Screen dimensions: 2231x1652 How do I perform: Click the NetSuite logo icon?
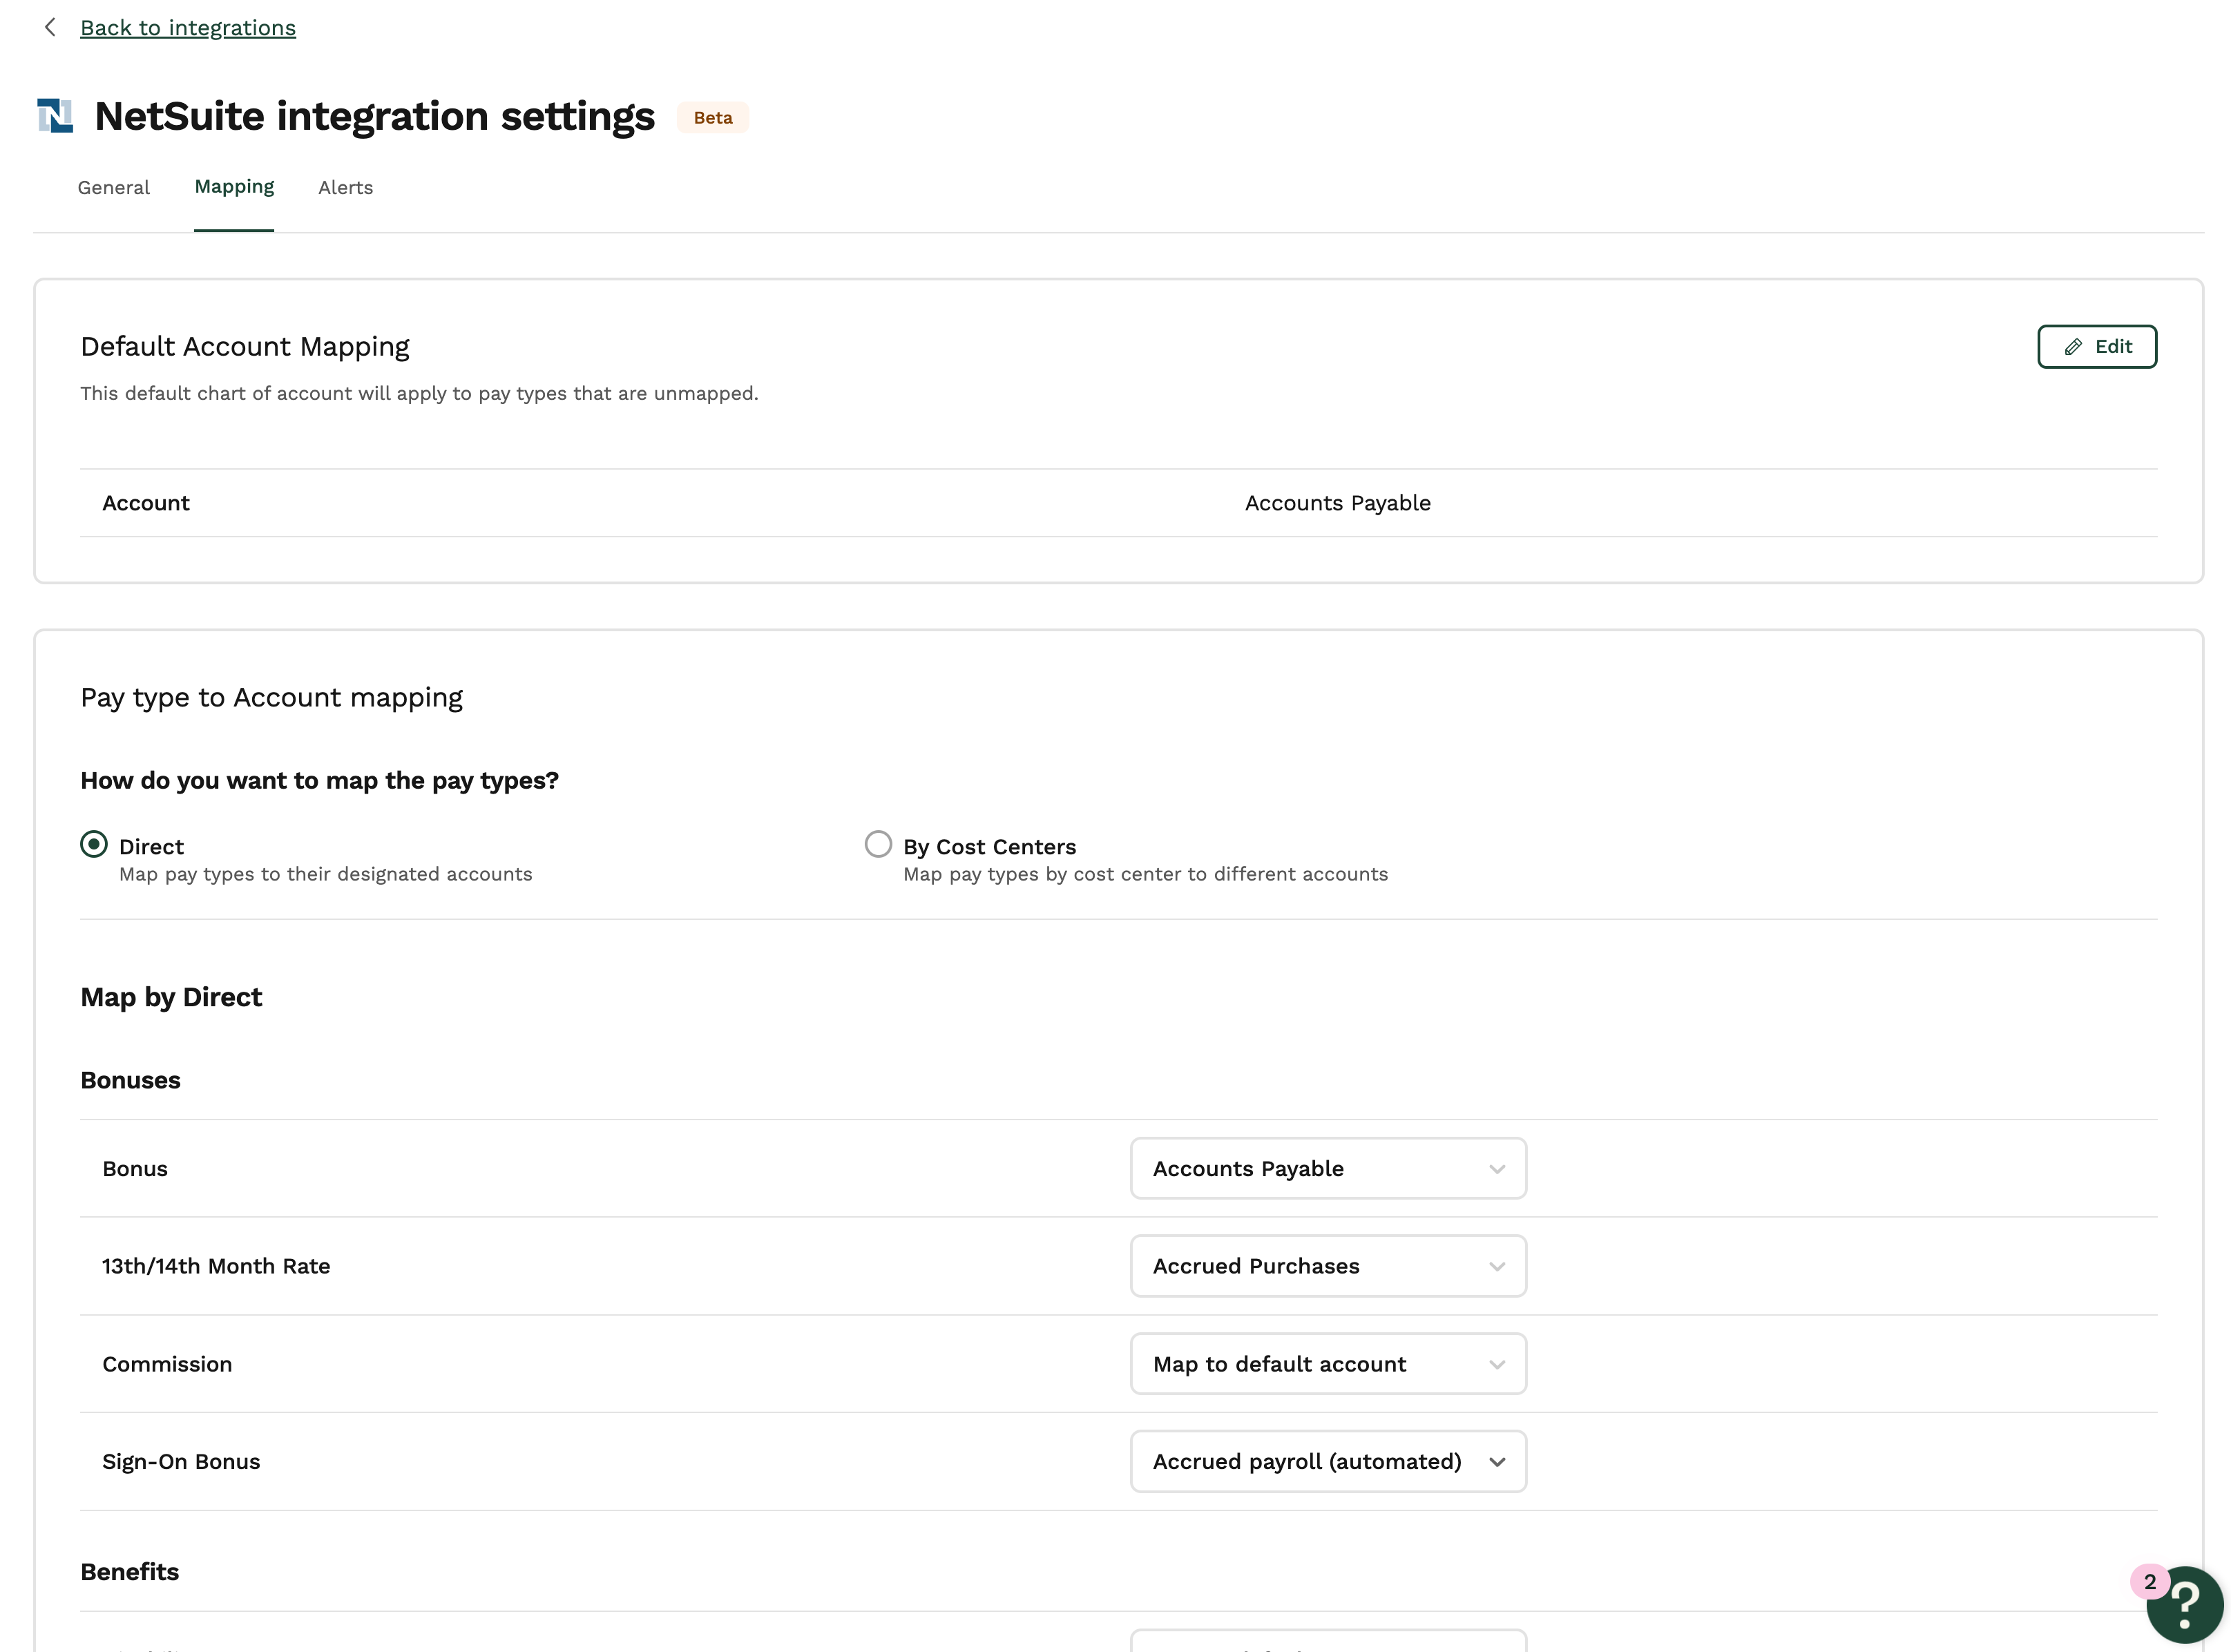coord(55,116)
